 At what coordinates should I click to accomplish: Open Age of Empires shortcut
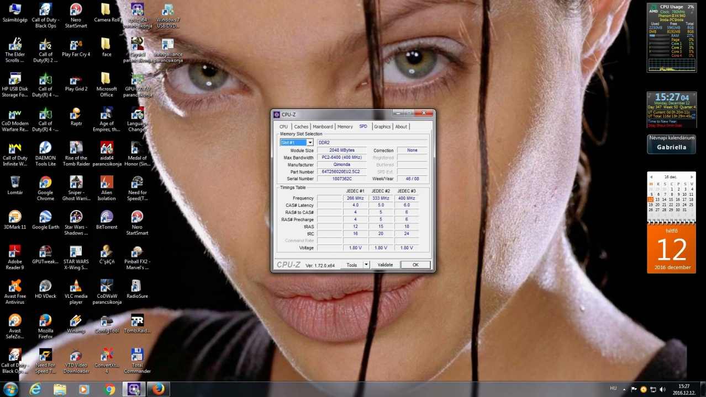107,120
